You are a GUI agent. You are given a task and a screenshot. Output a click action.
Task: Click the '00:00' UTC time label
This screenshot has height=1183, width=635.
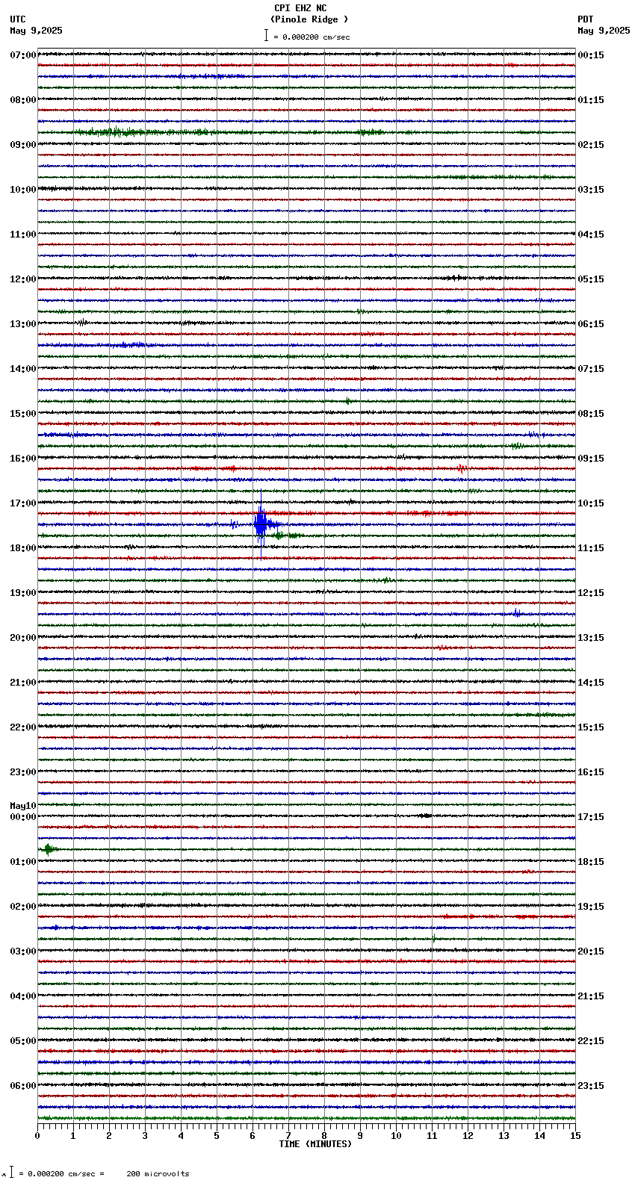pos(23,817)
